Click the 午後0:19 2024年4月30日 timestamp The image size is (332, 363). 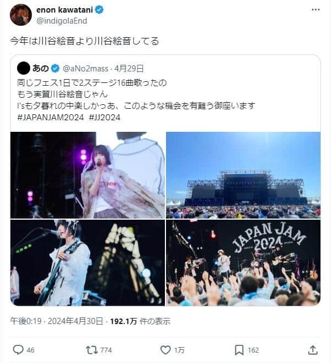tap(56, 321)
